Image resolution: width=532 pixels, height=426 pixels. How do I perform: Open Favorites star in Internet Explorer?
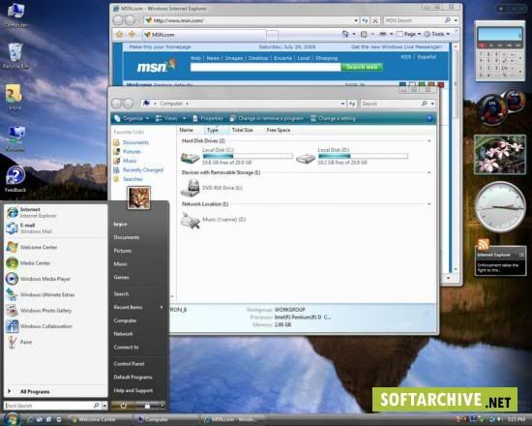tap(119, 34)
